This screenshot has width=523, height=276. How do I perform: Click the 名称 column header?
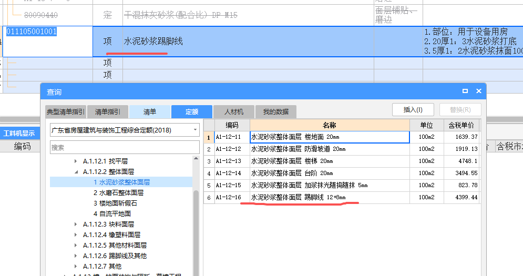[330, 125]
